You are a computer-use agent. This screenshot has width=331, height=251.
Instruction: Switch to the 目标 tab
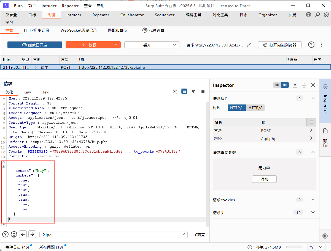coord(32,15)
